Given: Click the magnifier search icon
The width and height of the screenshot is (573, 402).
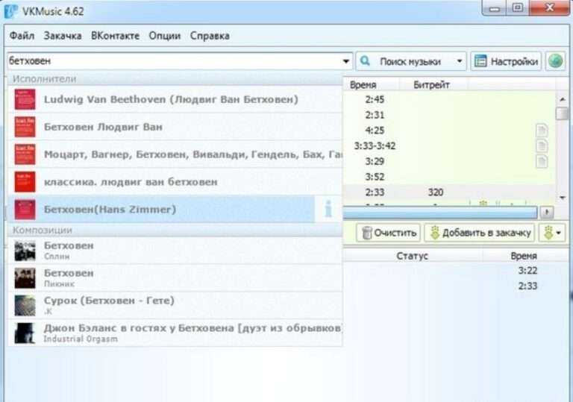Looking at the screenshot, I should (x=365, y=61).
